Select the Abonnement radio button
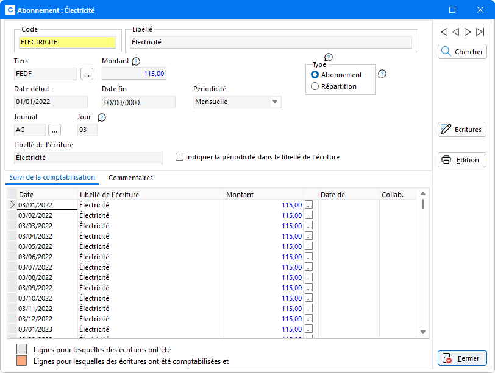 pyautogui.click(x=315, y=75)
